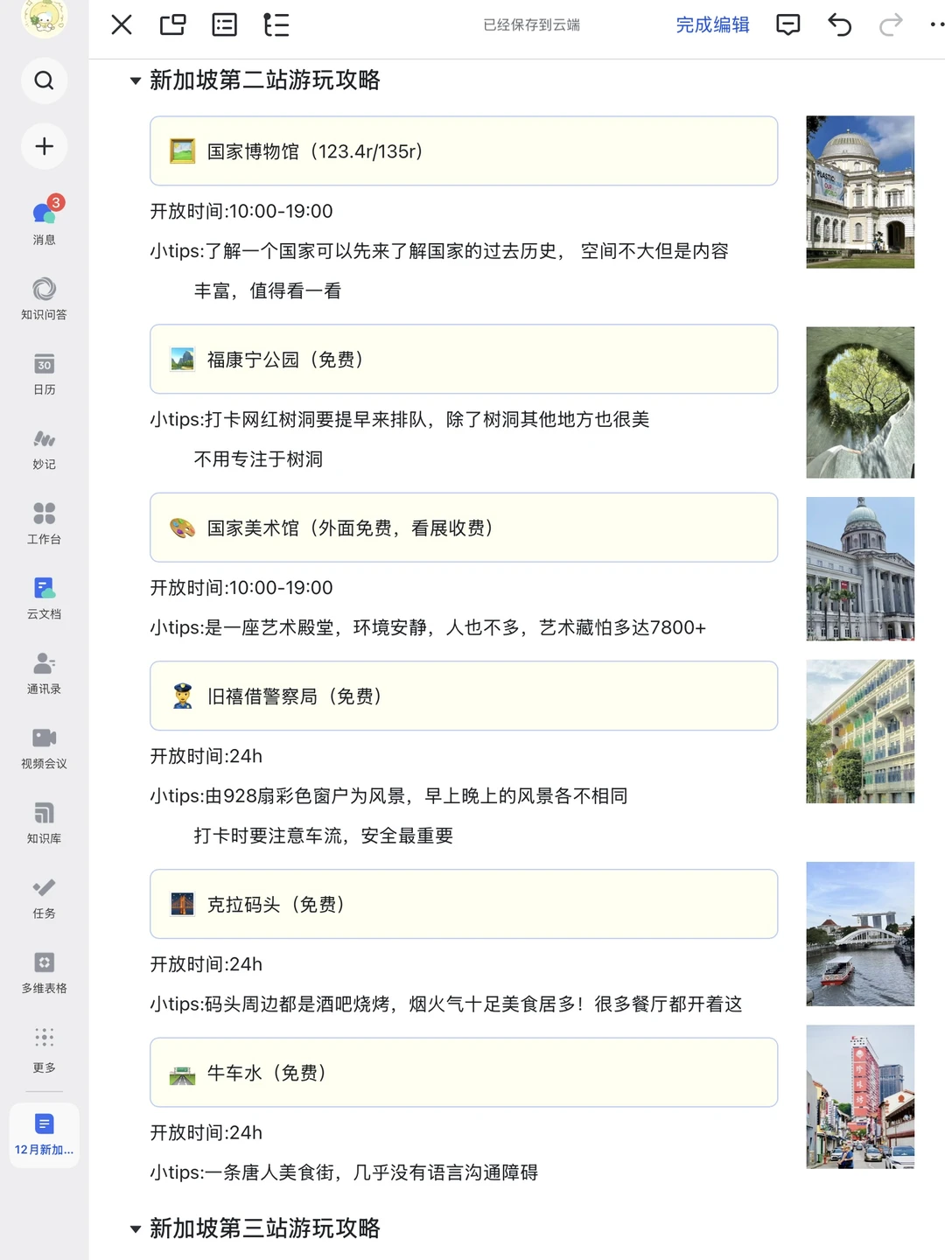Close the document with the X icon

click(x=122, y=24)
